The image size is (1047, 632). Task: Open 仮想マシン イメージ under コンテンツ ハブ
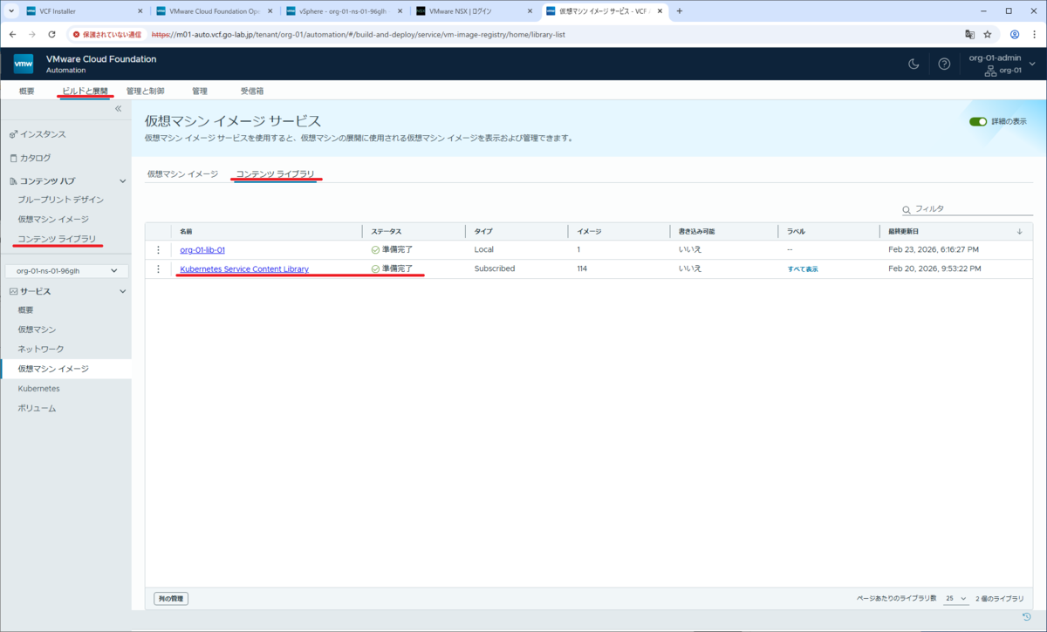[x=53, y=220]
